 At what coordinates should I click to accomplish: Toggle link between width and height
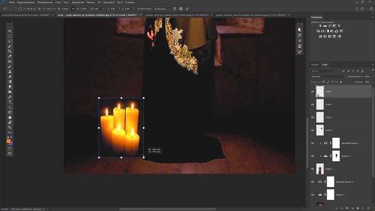click(73, 9)
